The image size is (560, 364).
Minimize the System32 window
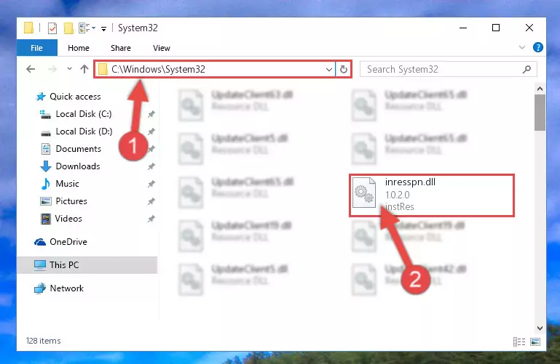click(x=463, y=28)
